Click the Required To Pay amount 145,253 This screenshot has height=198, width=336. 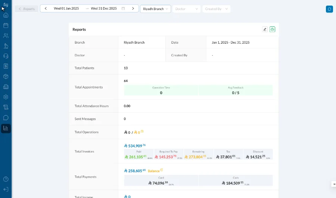(x=165, y=157)
